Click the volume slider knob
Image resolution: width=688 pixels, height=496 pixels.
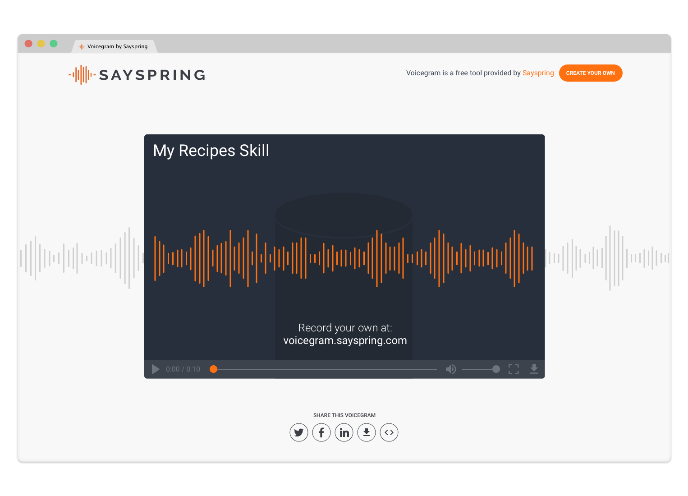tap(496, 369)
